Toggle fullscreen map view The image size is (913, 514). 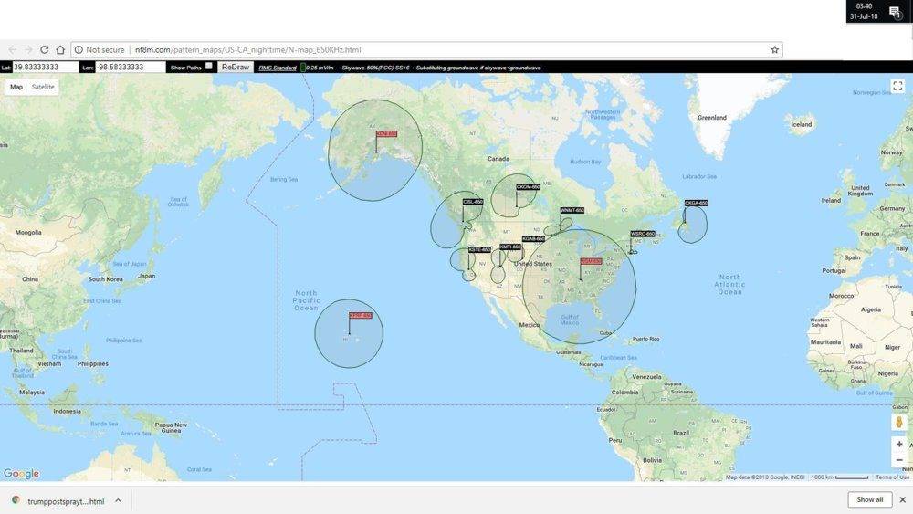pos(897,86)
